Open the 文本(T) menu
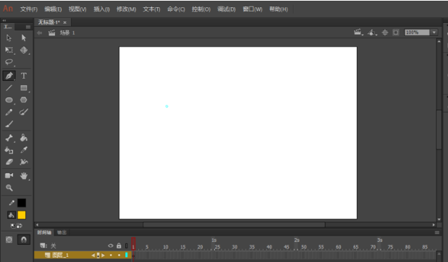Image resolution: width=448 pixels, height=262 pixels. pos(151,9)
